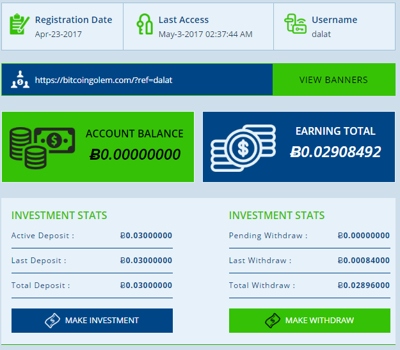Click the Last Access label
The image size is (400, 350).
pyautogui.click(x=184, y=20)
